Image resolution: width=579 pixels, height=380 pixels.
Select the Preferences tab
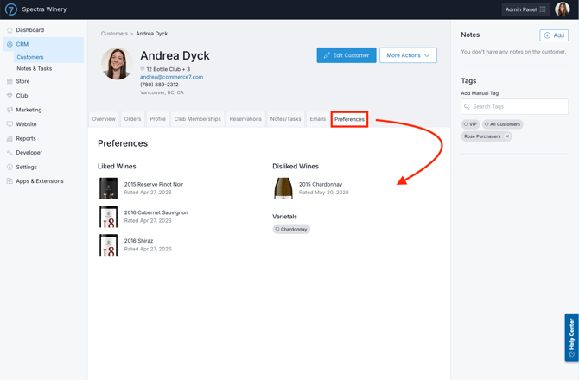[x=349, y=119]
